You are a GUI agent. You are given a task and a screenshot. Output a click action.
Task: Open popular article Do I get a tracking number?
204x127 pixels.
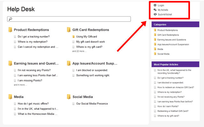pos(171,78)
